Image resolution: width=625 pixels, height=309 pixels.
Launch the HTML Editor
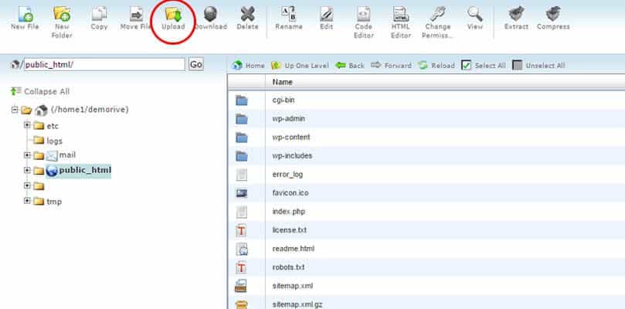point(401,22)
